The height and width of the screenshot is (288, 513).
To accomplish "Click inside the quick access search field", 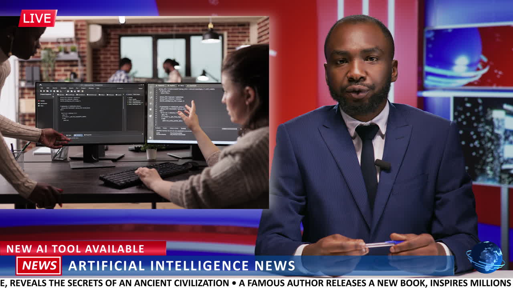I will click(120, 88).
